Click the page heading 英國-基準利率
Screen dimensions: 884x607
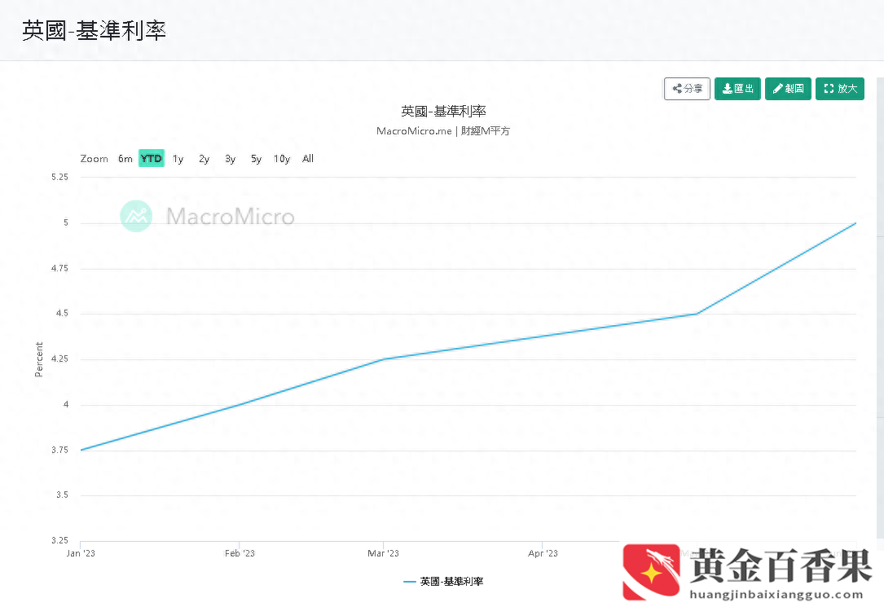click(x=95, y=30)
